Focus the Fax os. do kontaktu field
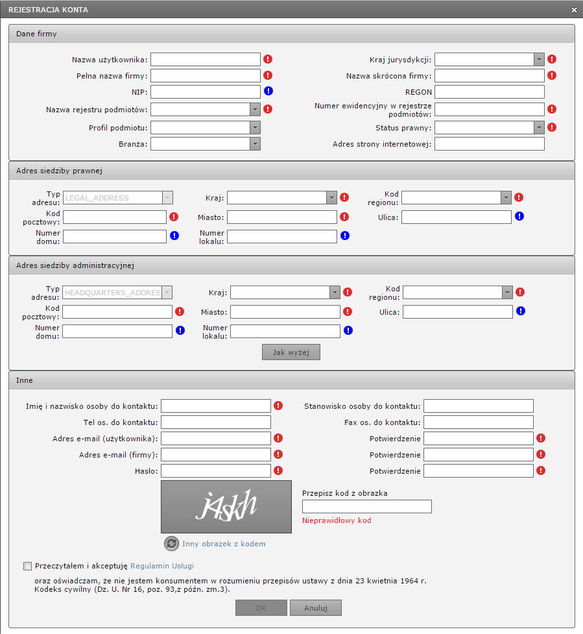This screenshot has width=583, height=634. tap(479, 422)
